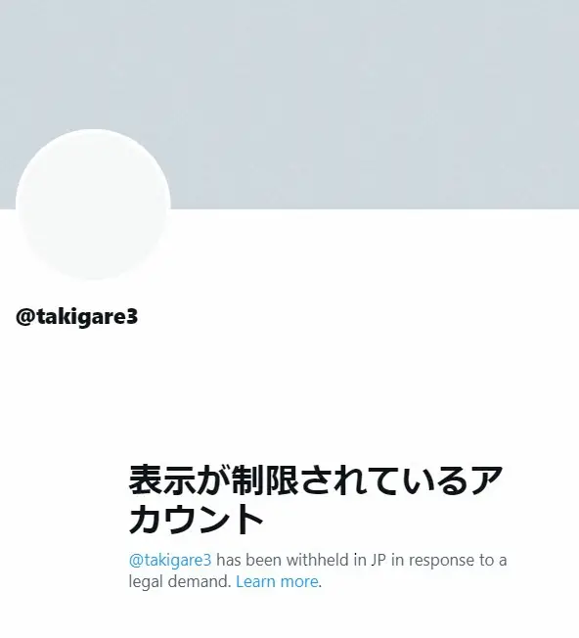Select the bold @takigare3 profile handle
Viewport: 579px width, 638px height.
click(77, 317)
